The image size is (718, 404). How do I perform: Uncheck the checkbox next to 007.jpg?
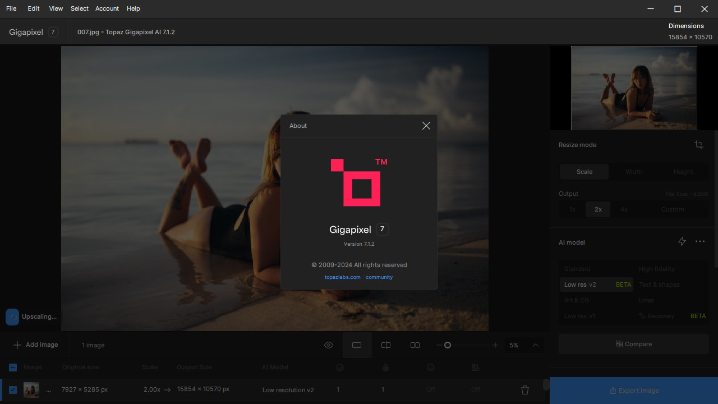point(12,389)
